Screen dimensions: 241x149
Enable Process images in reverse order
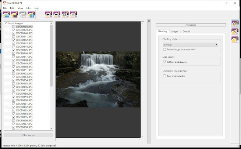click(164, 50)
